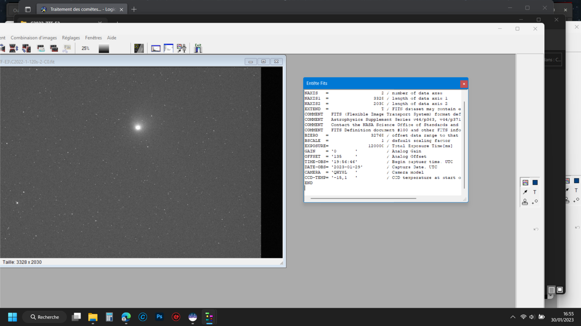The image size is (581, 326).
Task: Close the C2022-1-120s-2-C0.fit image window
Action: click(x=276, y=61)
